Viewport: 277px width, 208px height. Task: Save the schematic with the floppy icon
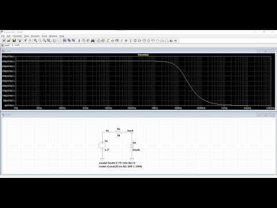tap(14, 40)
